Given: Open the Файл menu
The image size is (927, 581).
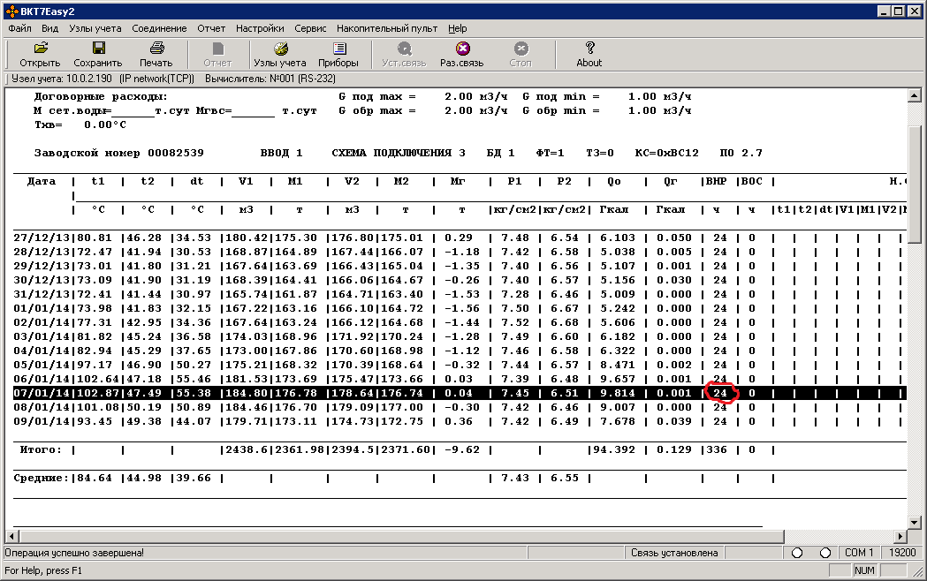Looking at the screenshot, I should tap(19, 28).
